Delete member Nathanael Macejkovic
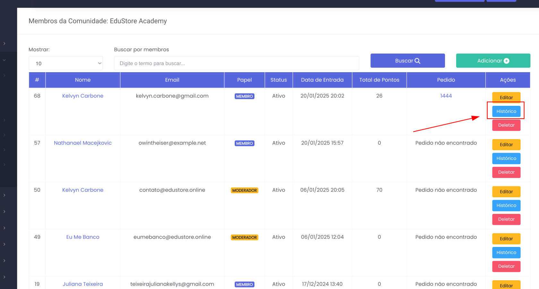The image size is (539, 289). click(506, 172)
